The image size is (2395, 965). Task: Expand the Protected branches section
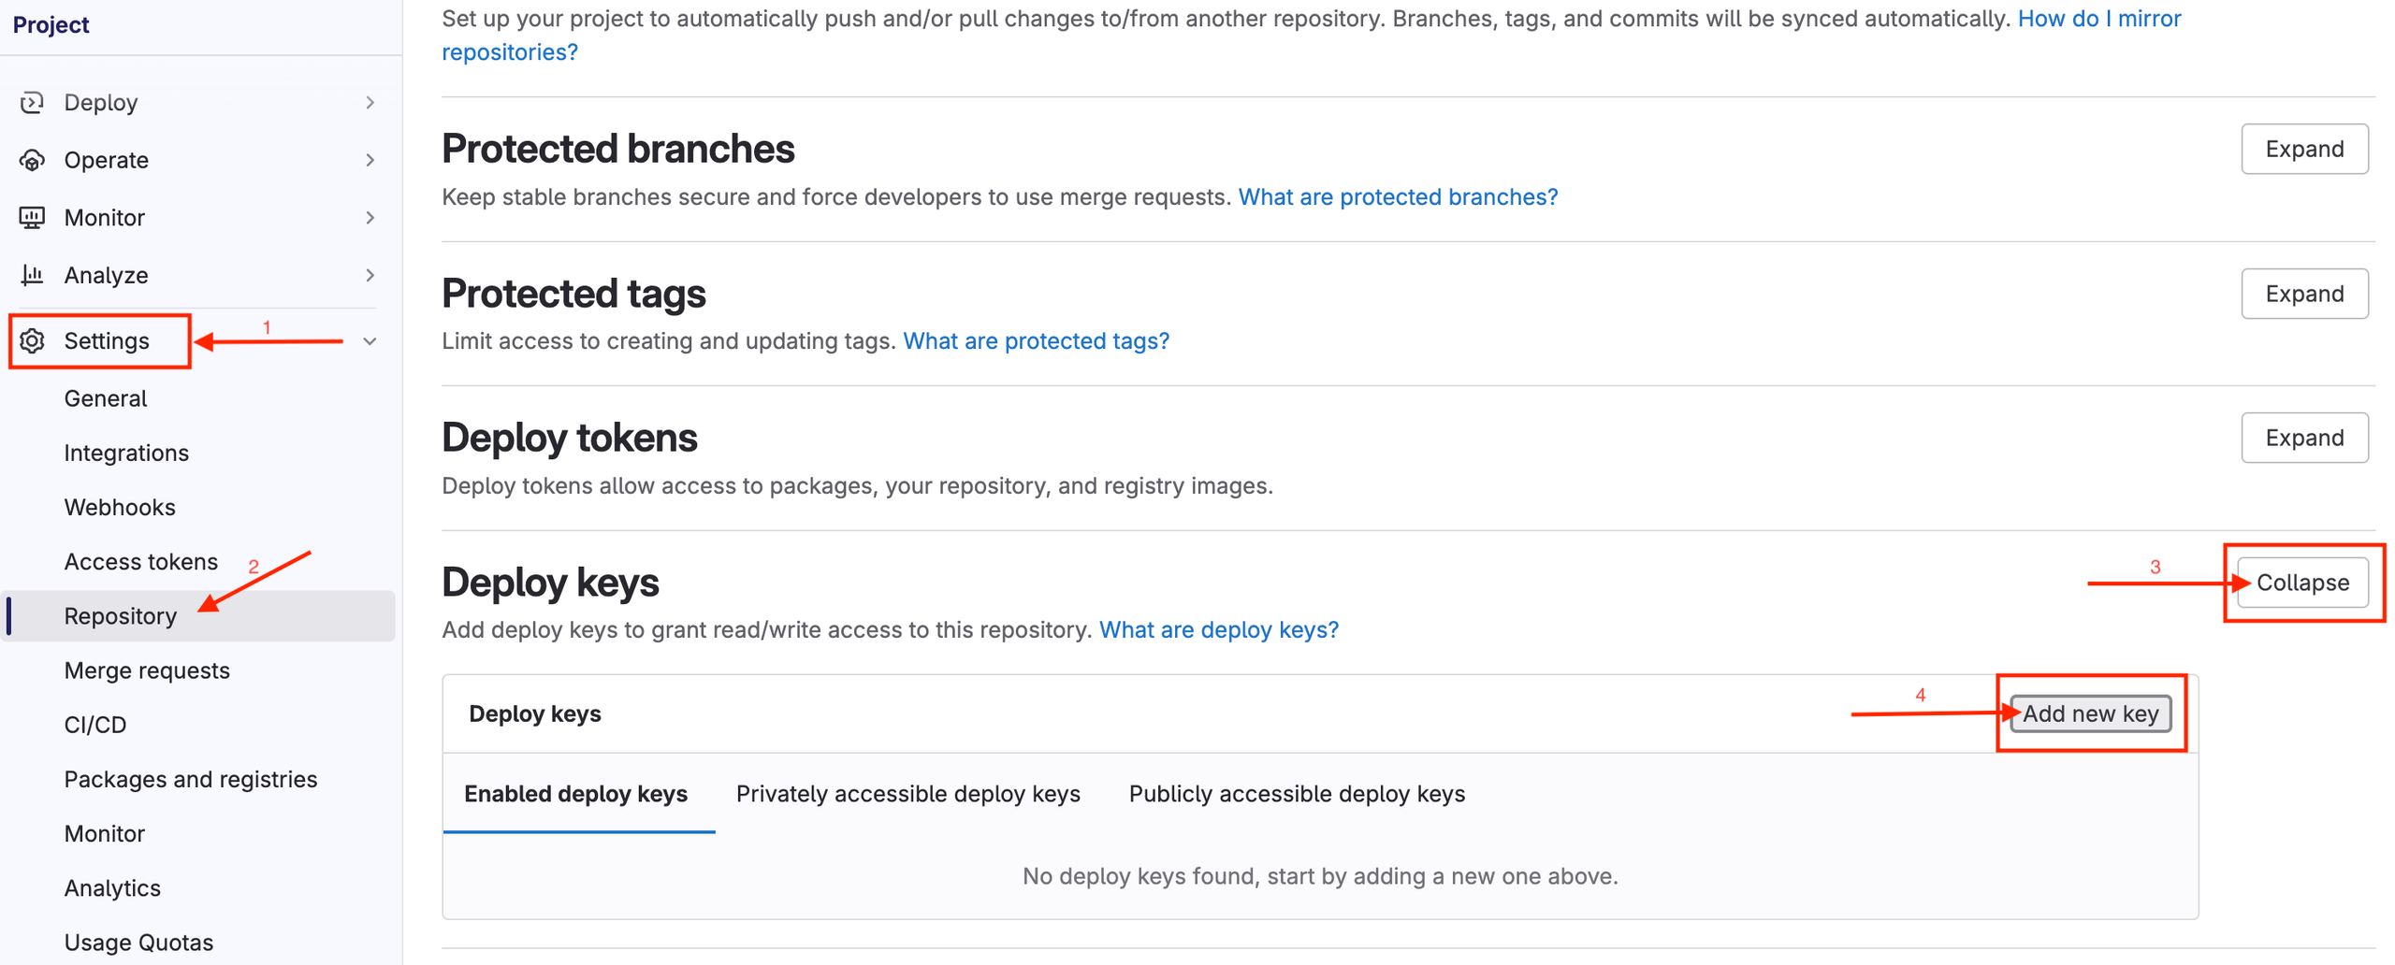2304,148
